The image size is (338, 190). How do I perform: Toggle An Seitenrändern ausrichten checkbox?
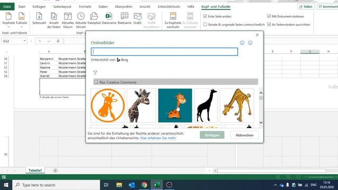click(x=269, y=24)
